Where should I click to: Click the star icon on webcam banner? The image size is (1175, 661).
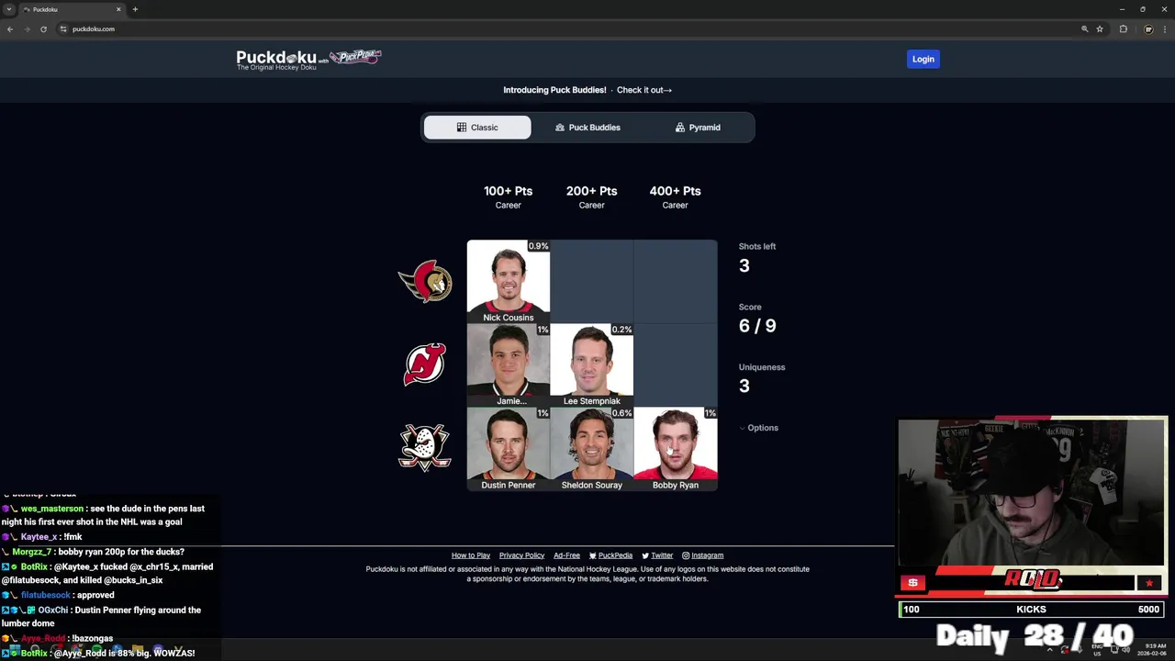tap(1149, 582)
